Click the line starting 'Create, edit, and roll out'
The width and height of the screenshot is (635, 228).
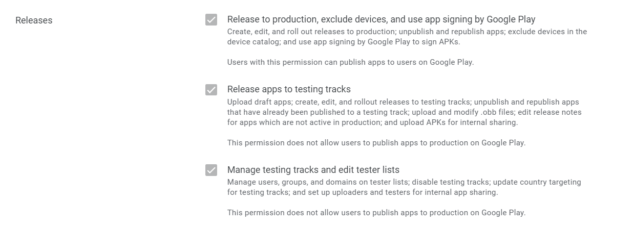pyautogui.click(x=407, y=32)
